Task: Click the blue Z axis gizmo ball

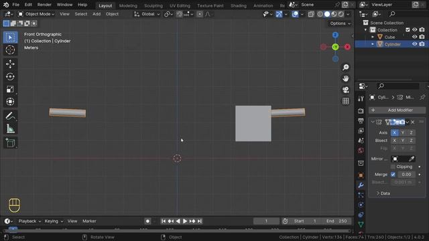Action: (335, 35)
